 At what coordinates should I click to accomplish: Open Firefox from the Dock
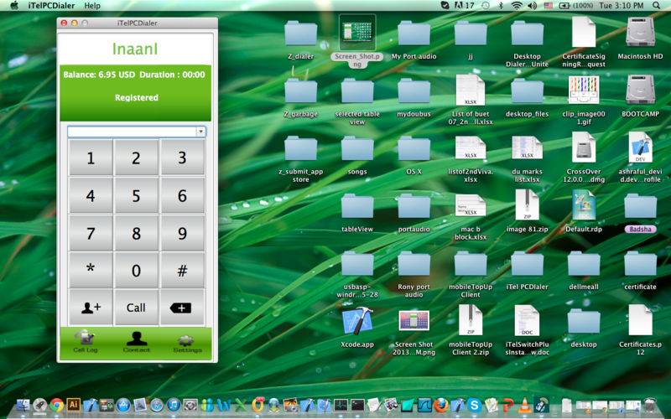click(x=441, y=406)
